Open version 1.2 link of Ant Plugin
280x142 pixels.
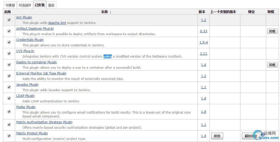[x=204, y=20]
